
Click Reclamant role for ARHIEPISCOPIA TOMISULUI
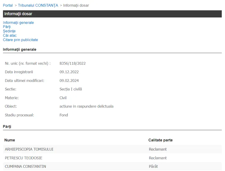tap(158, 149)
